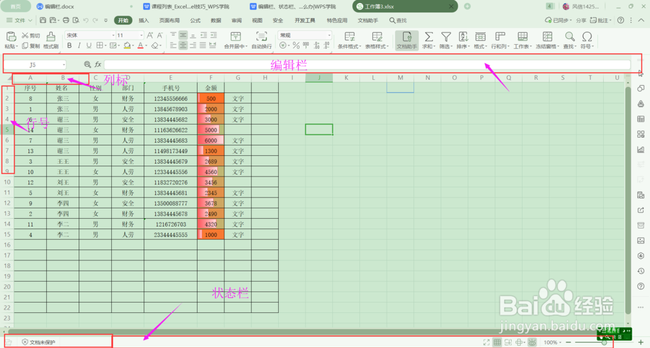Click the full screen icon in status bar
This screenshot has width=650, height=348.
click(x=486, y=342)
